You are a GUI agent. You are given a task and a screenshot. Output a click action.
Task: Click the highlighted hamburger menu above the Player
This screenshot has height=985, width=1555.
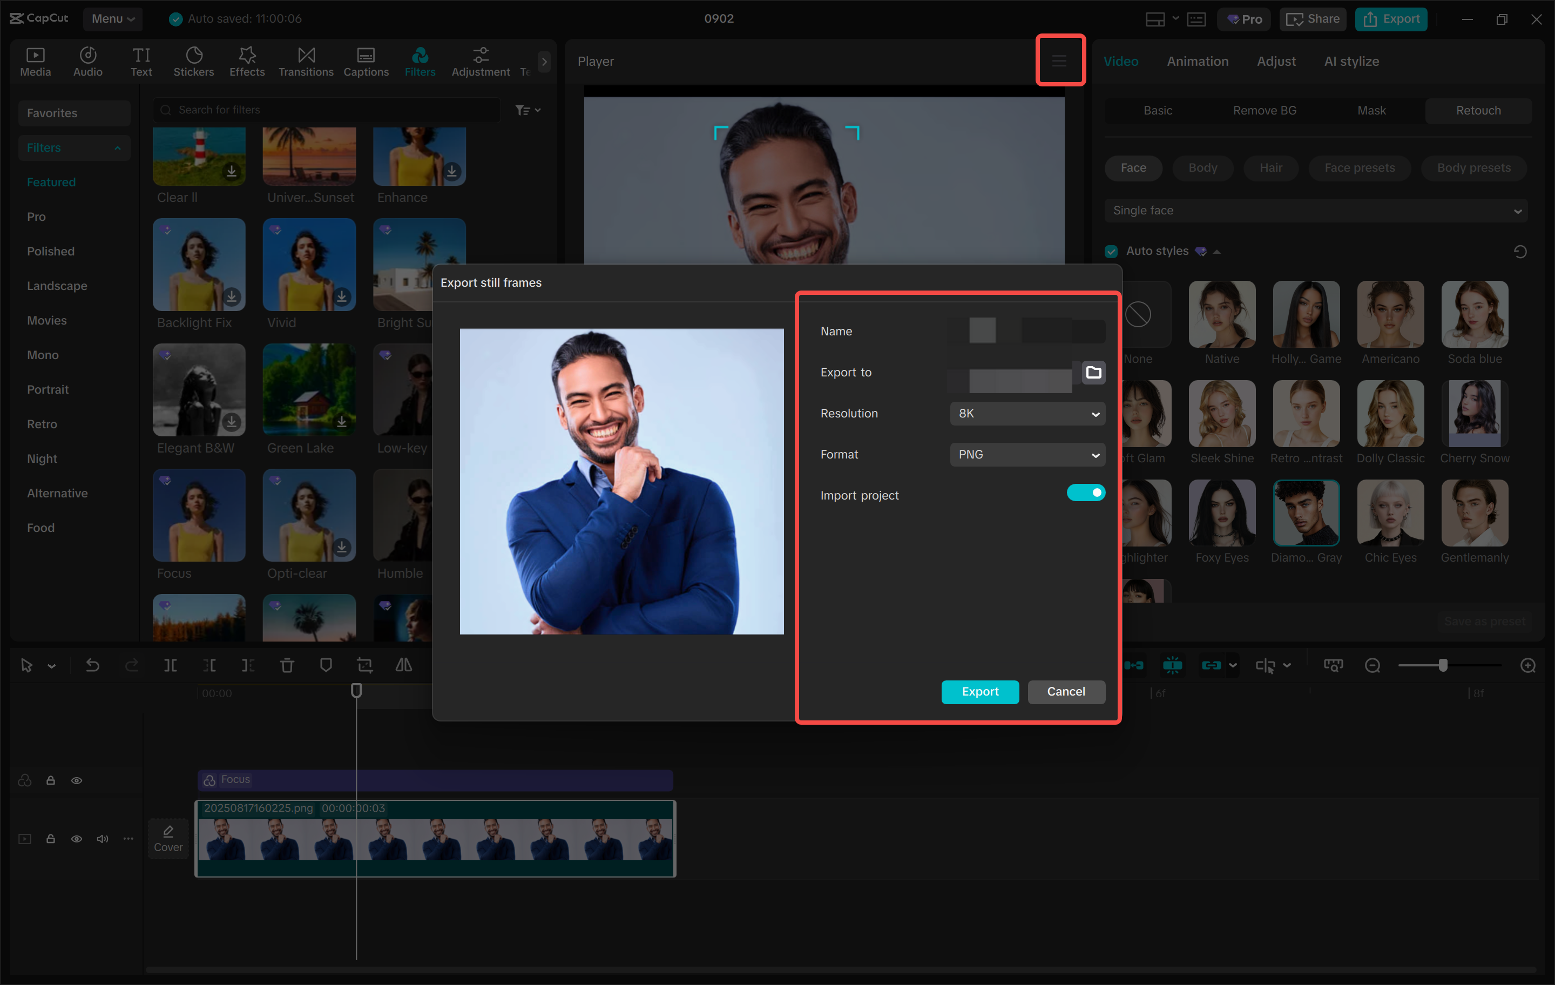(1060, 60)
